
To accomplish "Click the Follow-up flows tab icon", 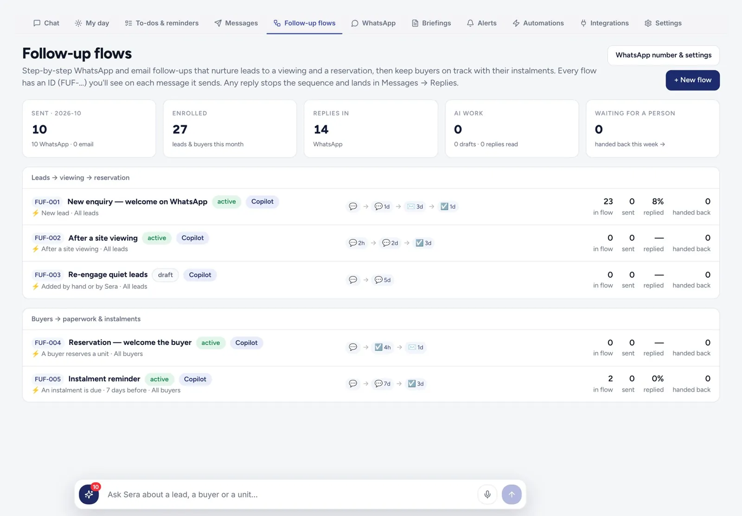I will click(277, 23).
